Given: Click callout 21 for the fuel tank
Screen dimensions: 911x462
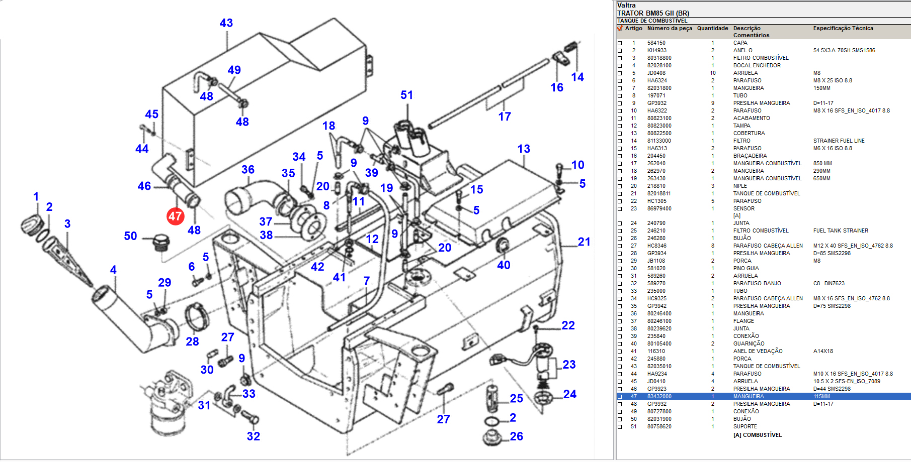Looking at the screenshot, I should [584, 242].
